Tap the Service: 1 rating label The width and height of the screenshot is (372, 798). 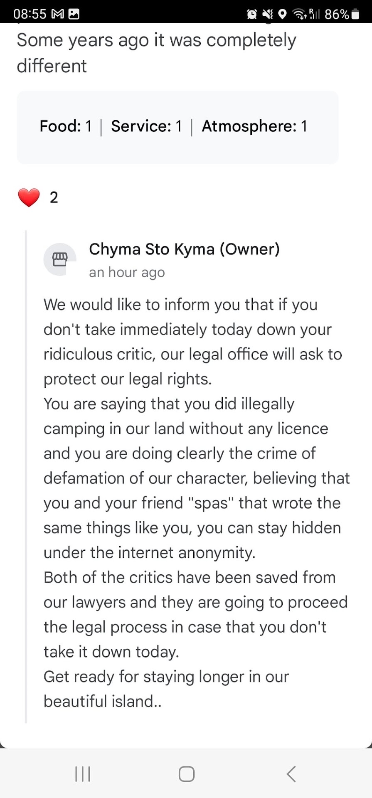pos(146,126)
